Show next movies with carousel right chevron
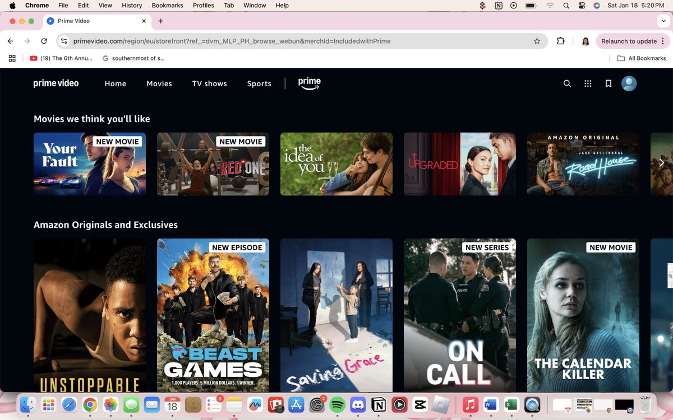 pyautogui.click(x=662, y=164)
